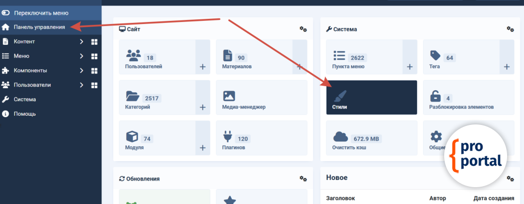
Task: Toggle the Переключить меню switch
Action: click(6, 13)
